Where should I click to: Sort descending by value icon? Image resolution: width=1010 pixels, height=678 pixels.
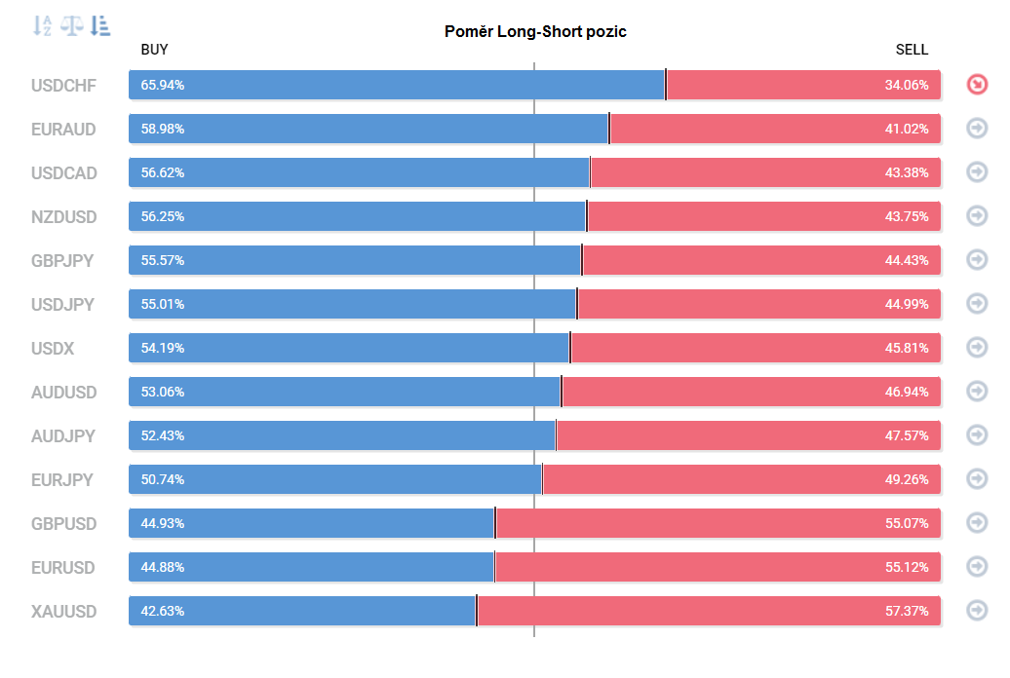(99, 25)
